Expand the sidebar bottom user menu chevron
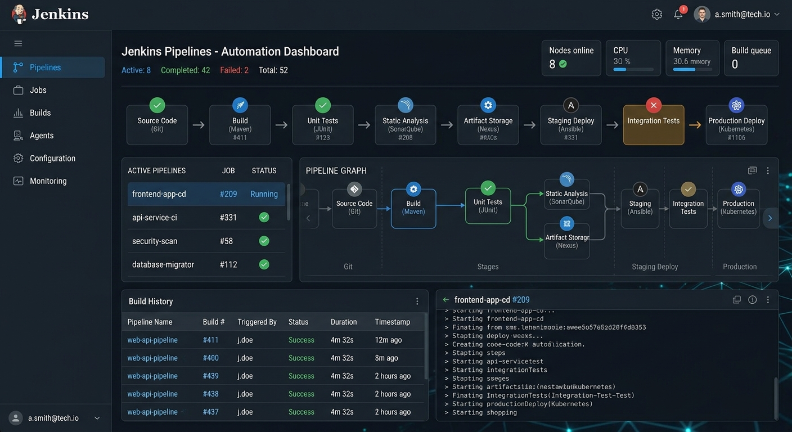 tap(97, 418)
